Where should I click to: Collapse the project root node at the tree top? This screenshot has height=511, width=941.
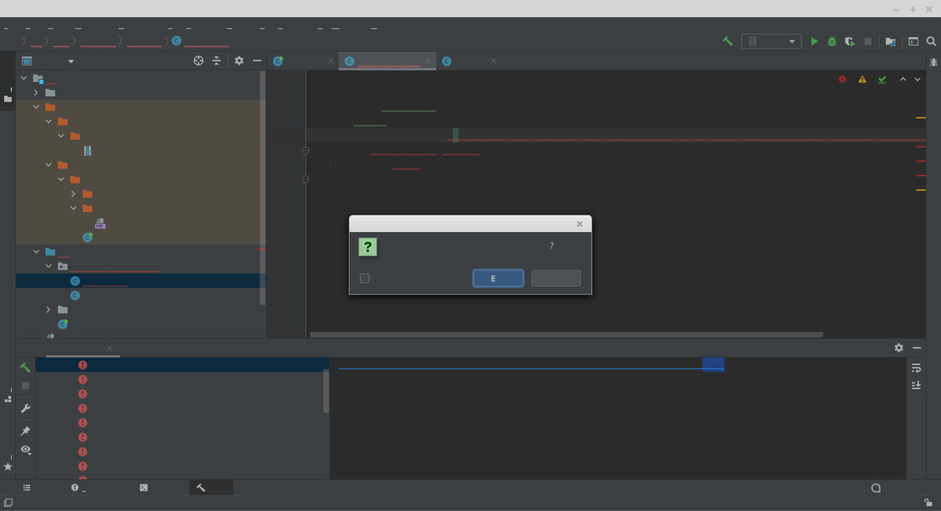tap(24, 78)
